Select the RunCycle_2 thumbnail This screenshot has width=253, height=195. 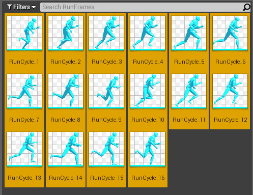(66, 33)
